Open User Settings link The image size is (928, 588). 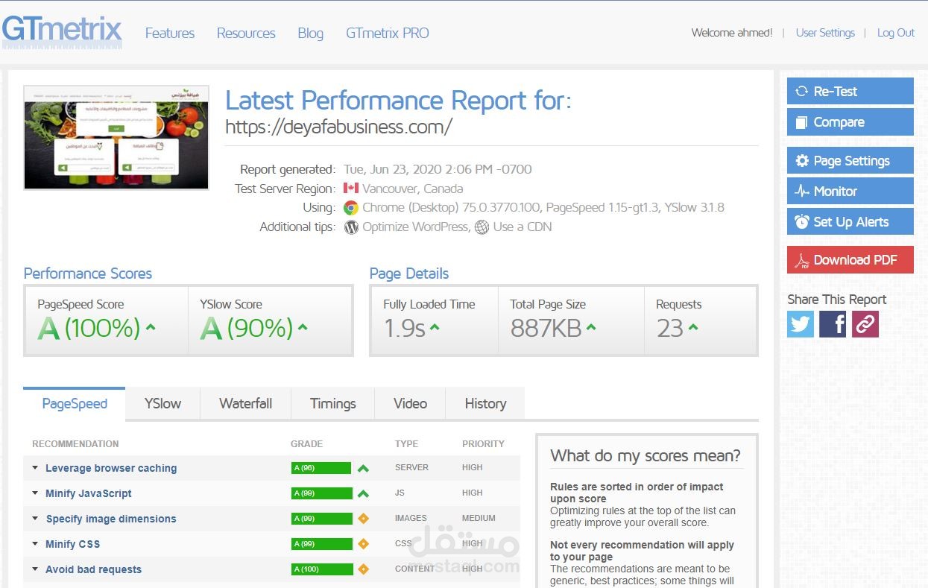point(825,33)
